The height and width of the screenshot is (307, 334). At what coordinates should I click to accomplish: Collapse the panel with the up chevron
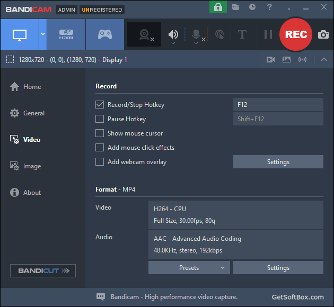click(x=324, y=59)
